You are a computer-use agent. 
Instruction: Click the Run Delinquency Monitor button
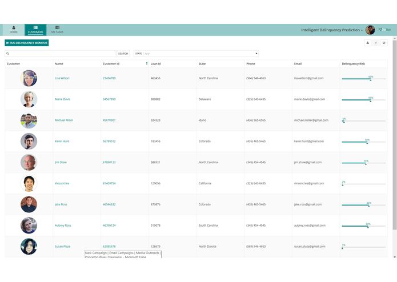click(27, 43)
